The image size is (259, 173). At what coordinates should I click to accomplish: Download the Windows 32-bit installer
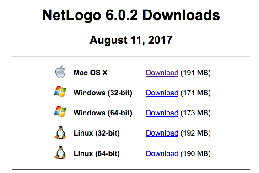tap(162, 93)
